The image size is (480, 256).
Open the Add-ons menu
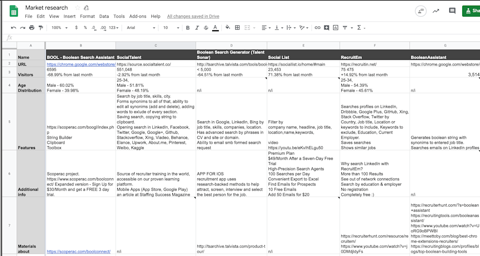pyautogui.click(x=138, y=16)
